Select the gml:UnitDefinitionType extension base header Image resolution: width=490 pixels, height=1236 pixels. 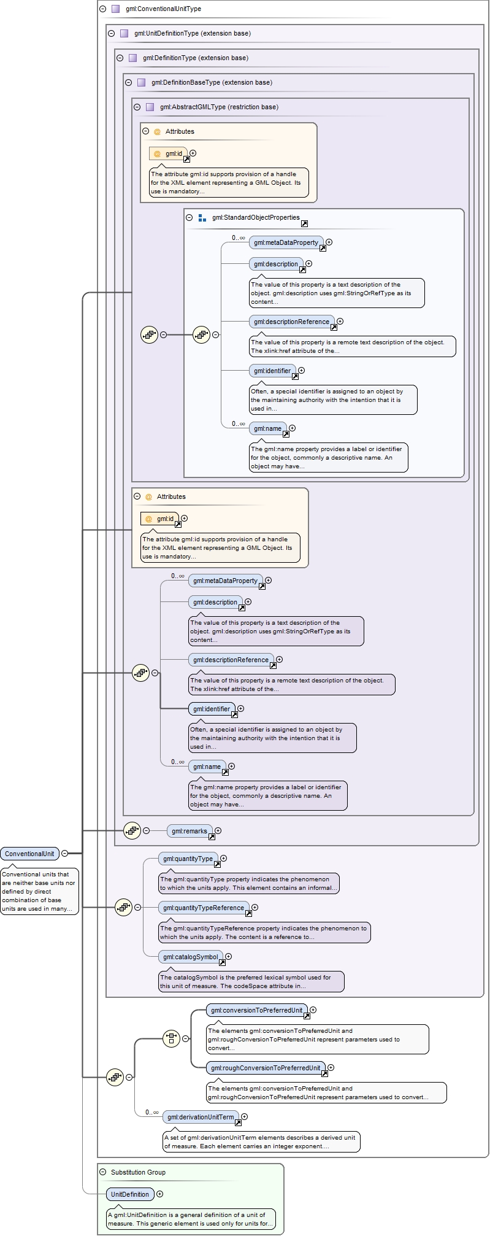[192, 34]
